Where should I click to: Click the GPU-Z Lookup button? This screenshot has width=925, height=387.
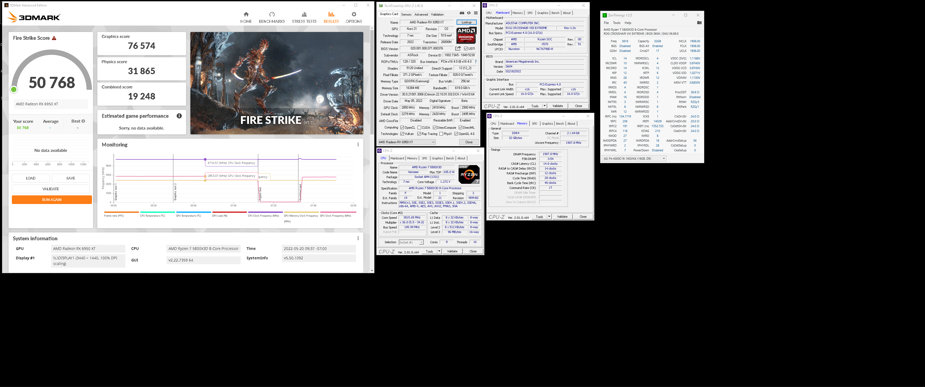(x=467, y=22)
